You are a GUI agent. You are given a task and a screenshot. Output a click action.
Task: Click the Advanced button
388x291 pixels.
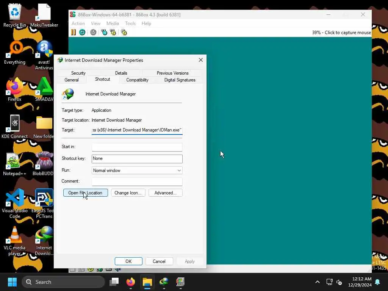pyautogui.click(x=165, y=193)
